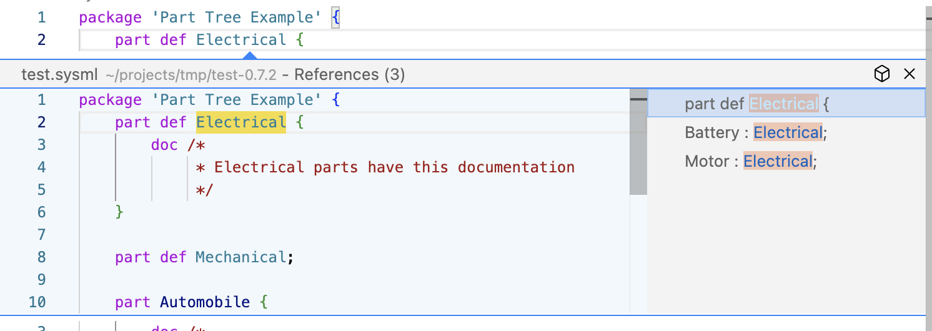The width and height of the screenshot is (932, 331).
Task: Select the 'Battery : Electrical;' reference
Action: click(x=786, y=132)
